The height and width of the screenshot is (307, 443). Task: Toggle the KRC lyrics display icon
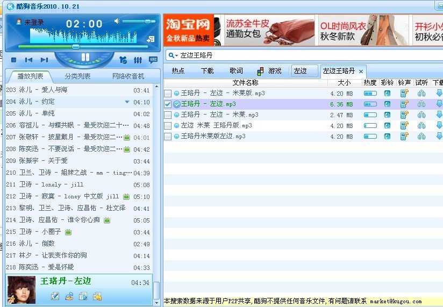[153, 60]
